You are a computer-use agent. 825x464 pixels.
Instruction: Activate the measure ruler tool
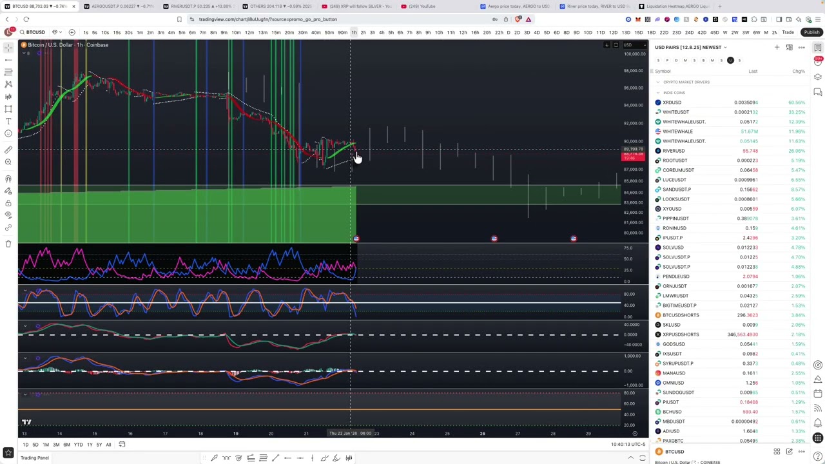click(x=8, y=150)
